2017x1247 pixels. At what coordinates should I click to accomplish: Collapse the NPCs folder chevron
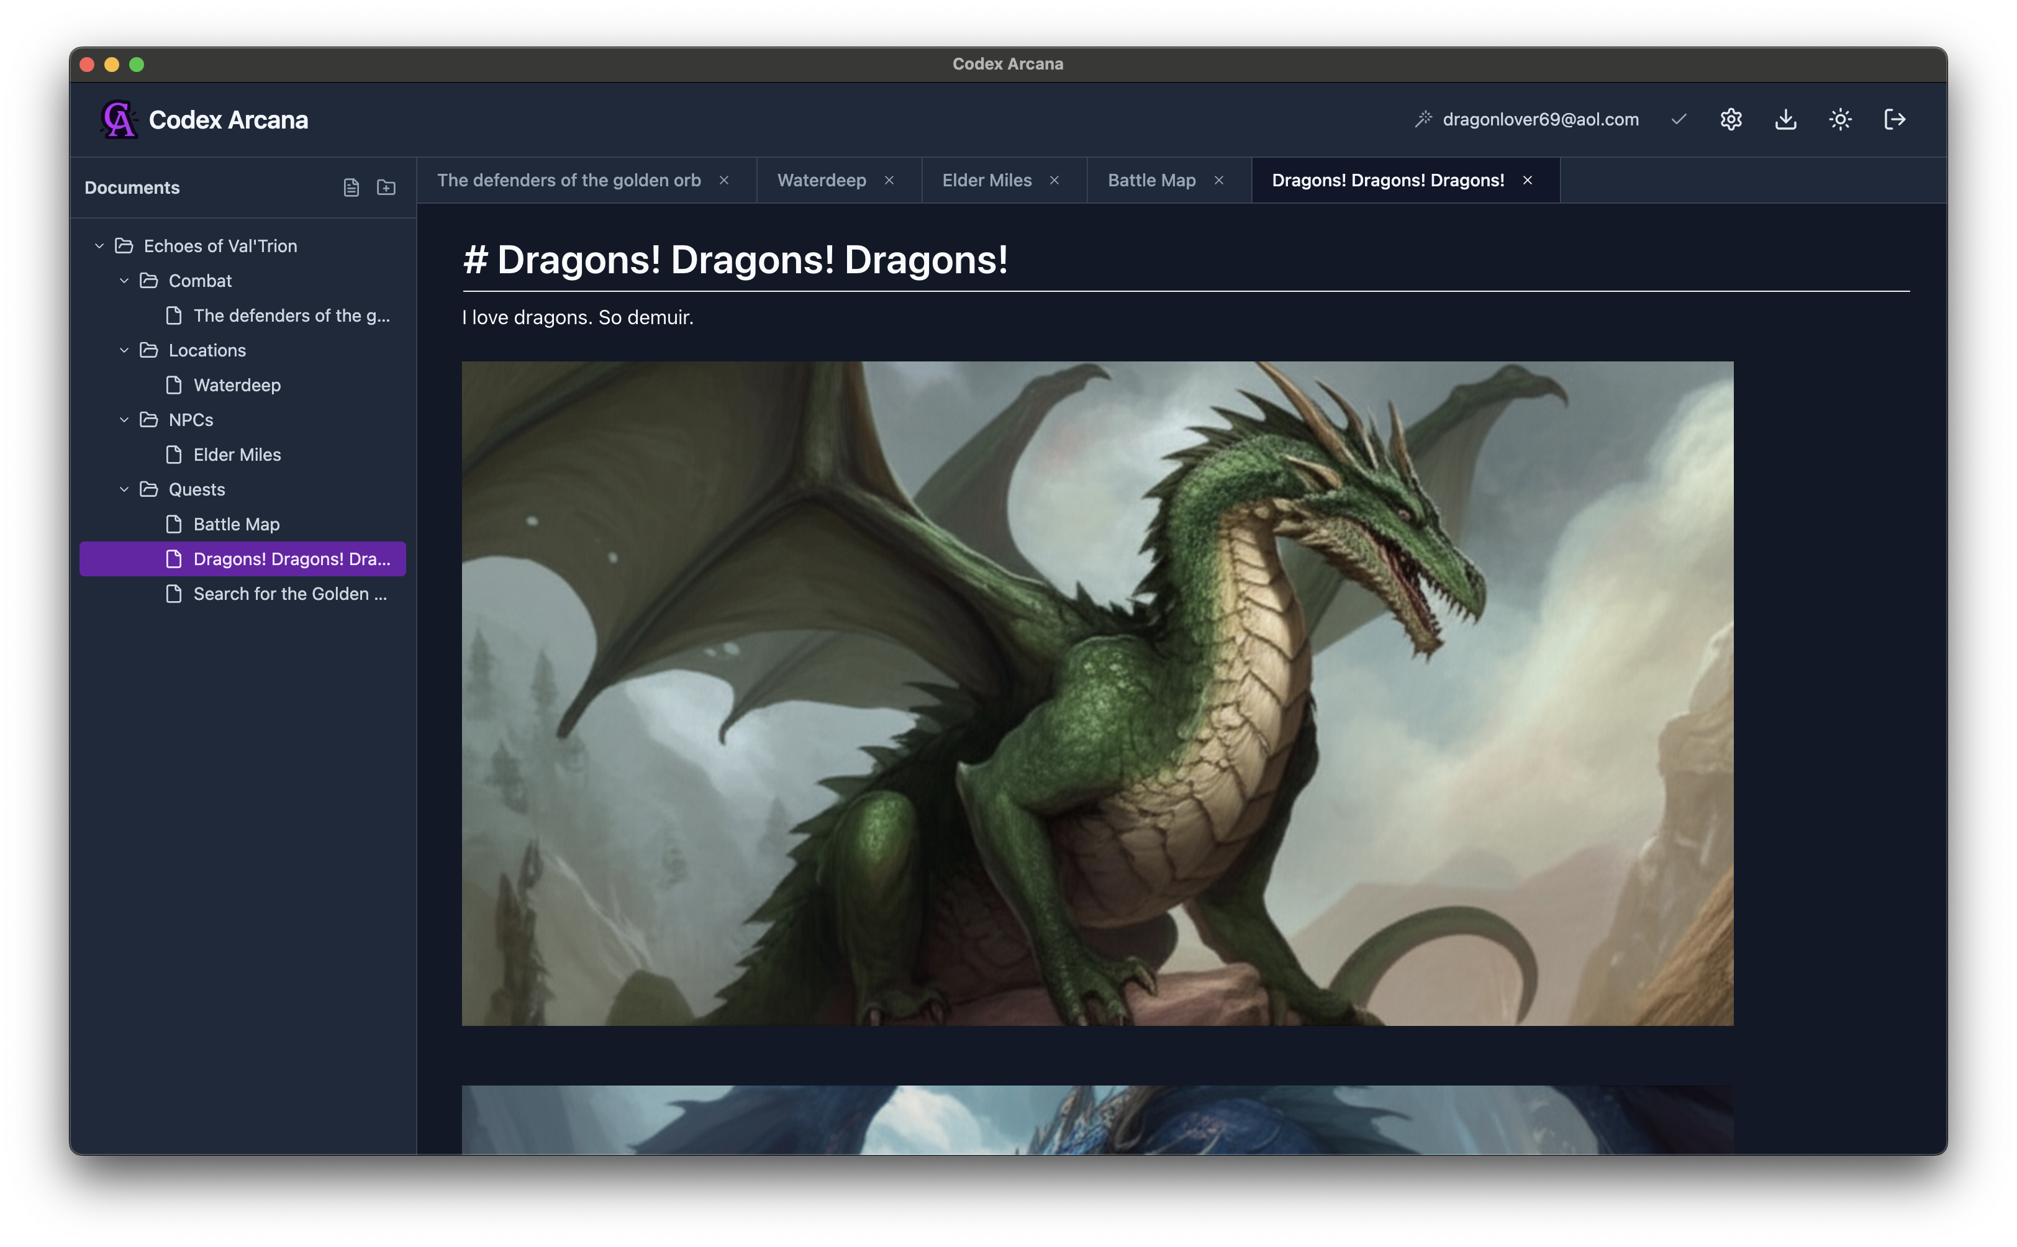(x=125, y=420)
